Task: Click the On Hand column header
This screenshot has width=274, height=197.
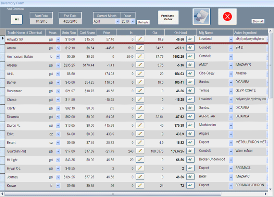Action: 180,33
